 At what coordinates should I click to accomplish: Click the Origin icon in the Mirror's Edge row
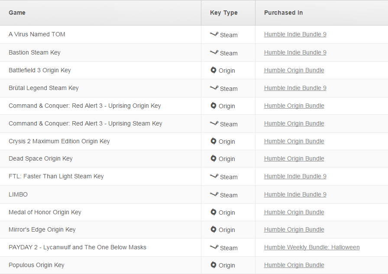pyautogui.click(x=213, y=229)
